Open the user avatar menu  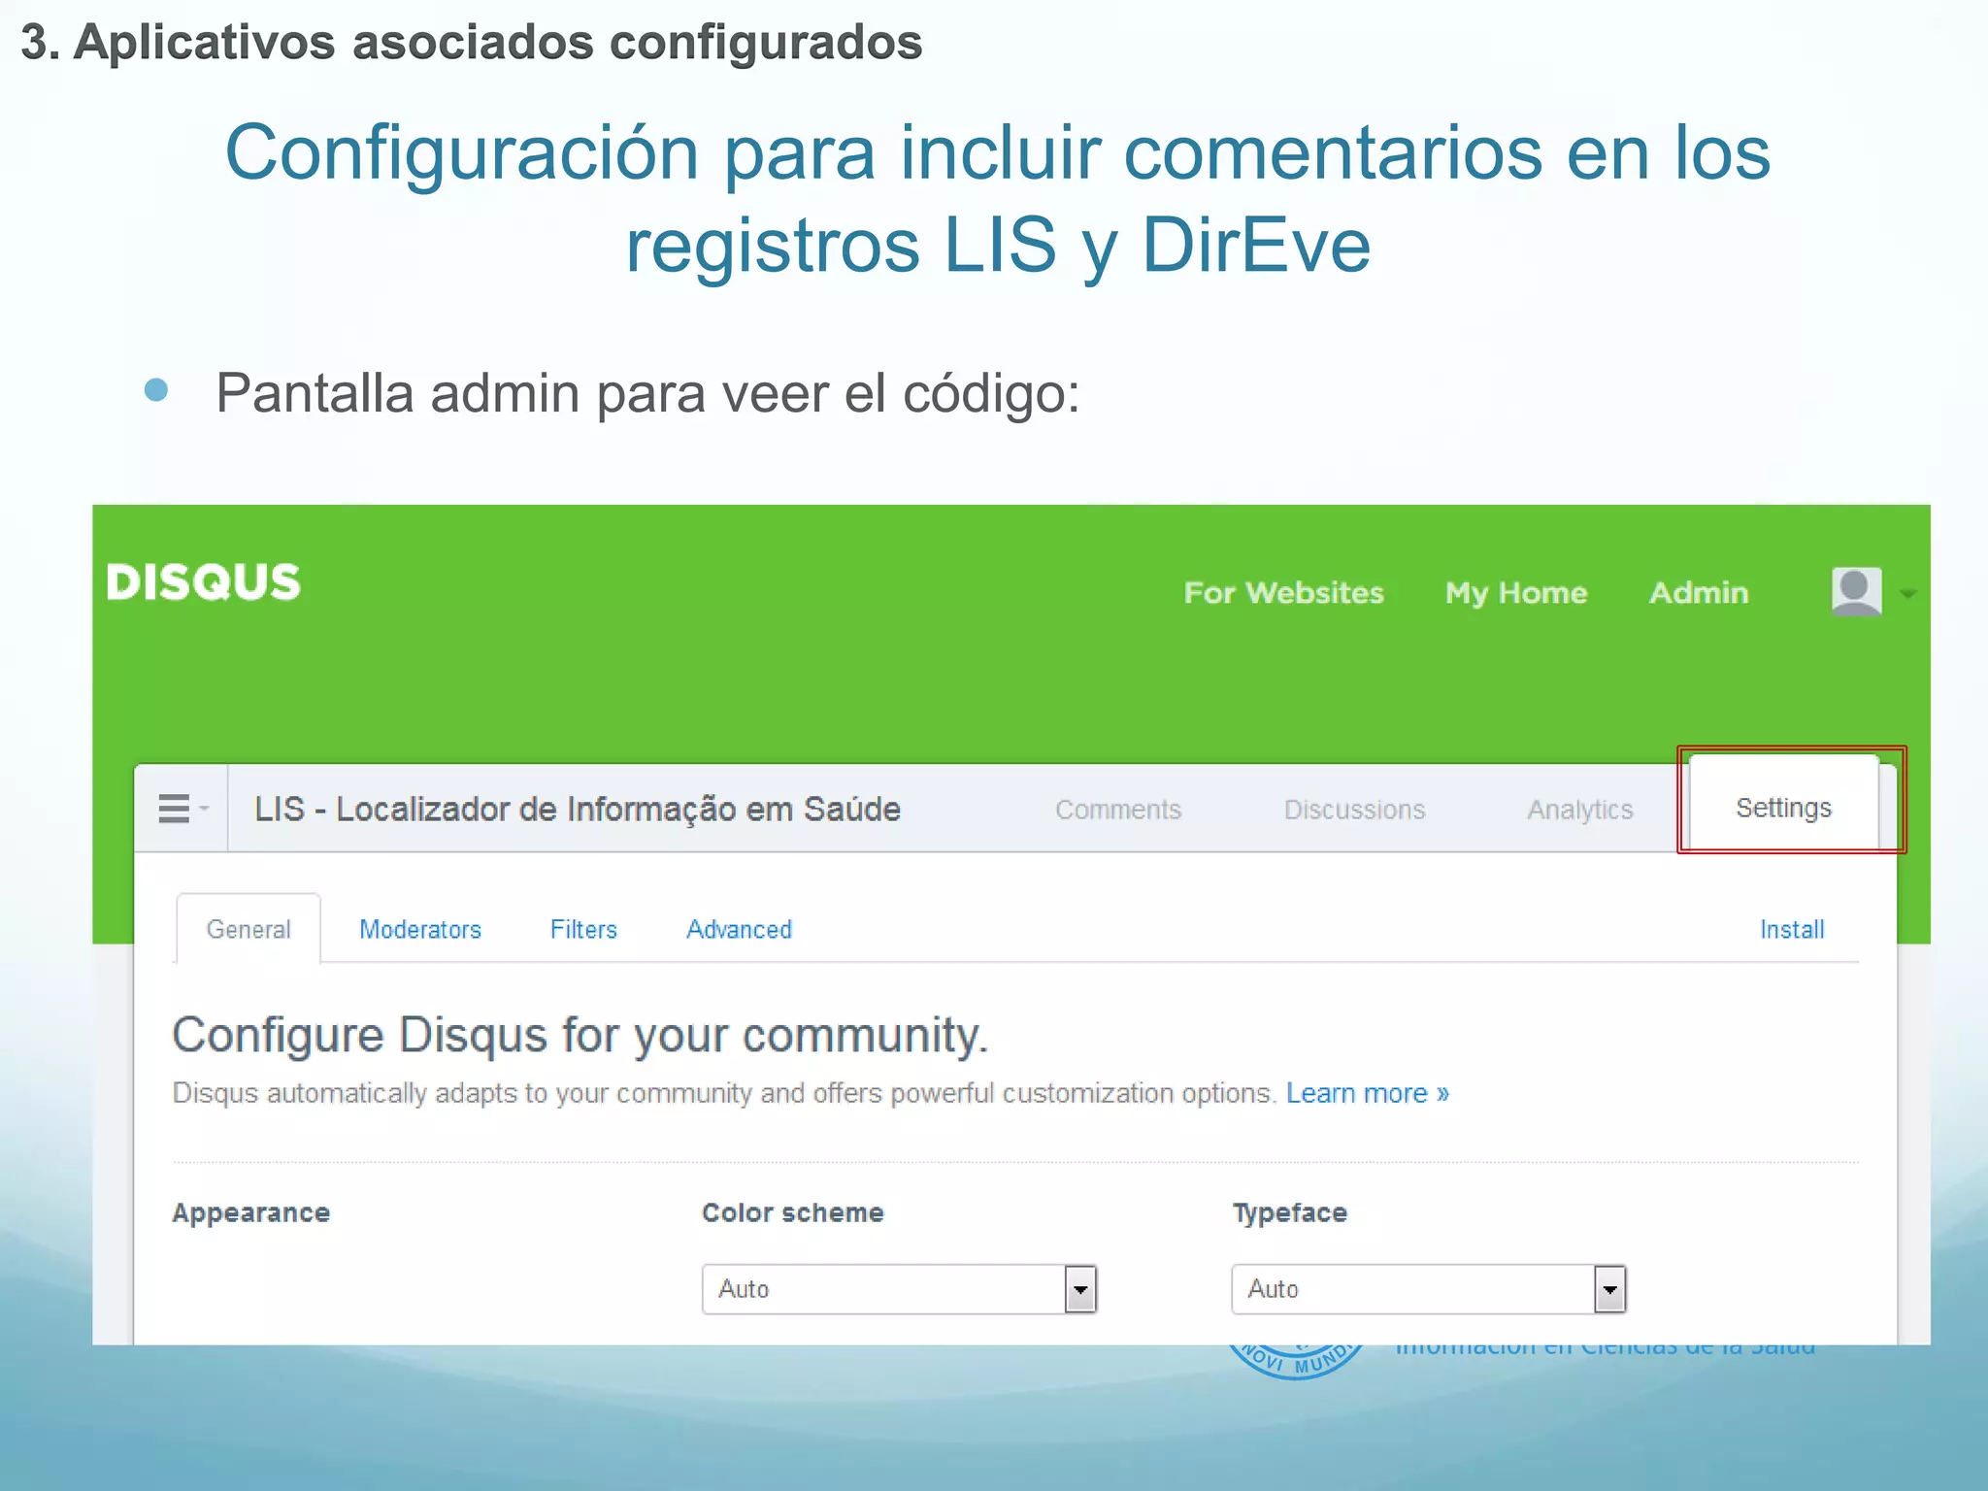coord(1856,592)
